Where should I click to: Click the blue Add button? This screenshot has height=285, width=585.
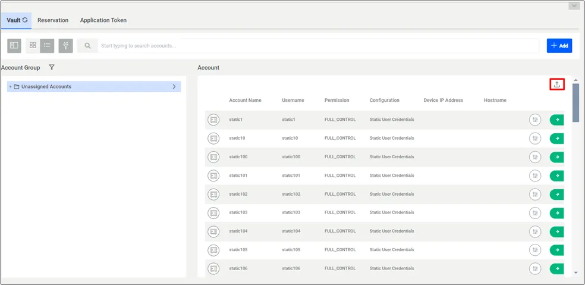[x=559, y=46]
